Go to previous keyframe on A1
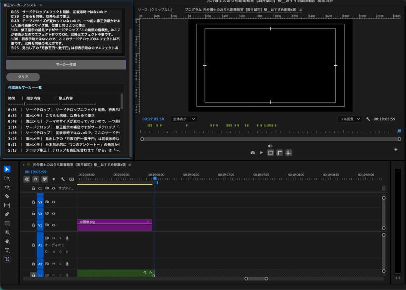 [x=54, y=252]
